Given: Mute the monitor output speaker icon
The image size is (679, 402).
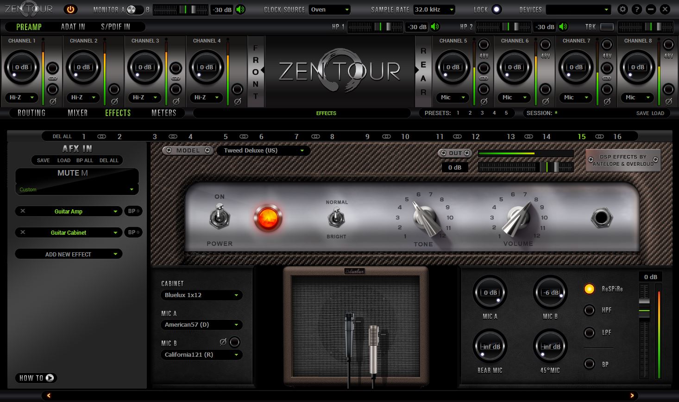Looking at the screenshot, I should [240, 9].
